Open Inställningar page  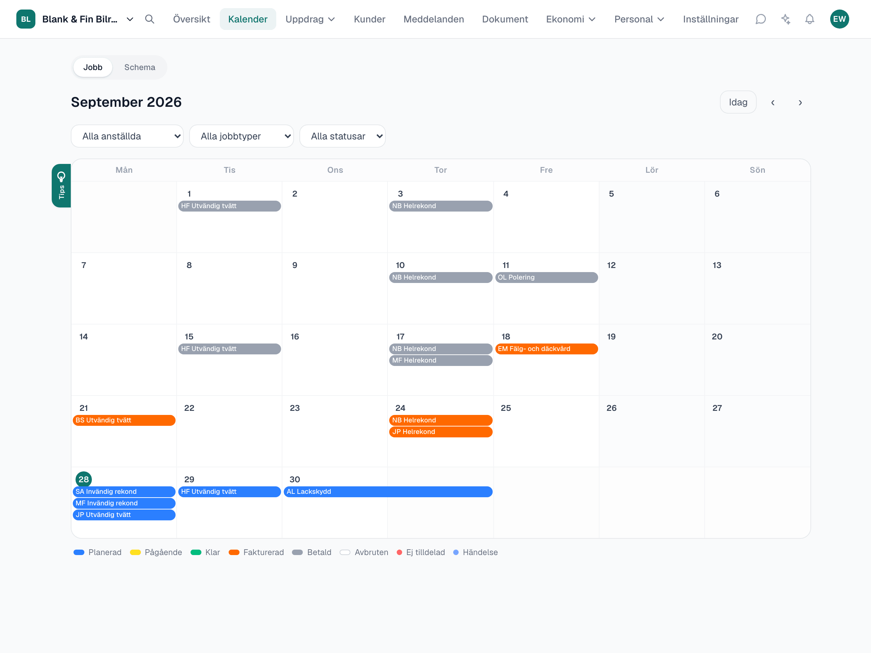pos(710,19)
